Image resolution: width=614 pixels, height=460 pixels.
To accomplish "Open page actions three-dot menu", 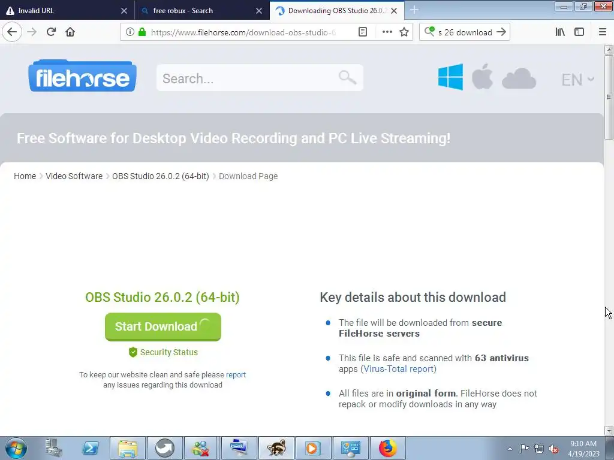I will [x=387, y=32].
